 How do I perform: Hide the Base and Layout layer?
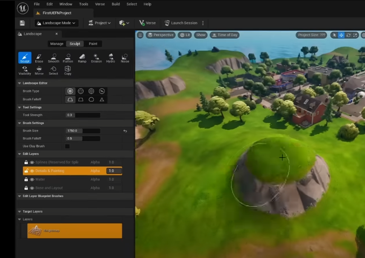click(x=32, y=188)
